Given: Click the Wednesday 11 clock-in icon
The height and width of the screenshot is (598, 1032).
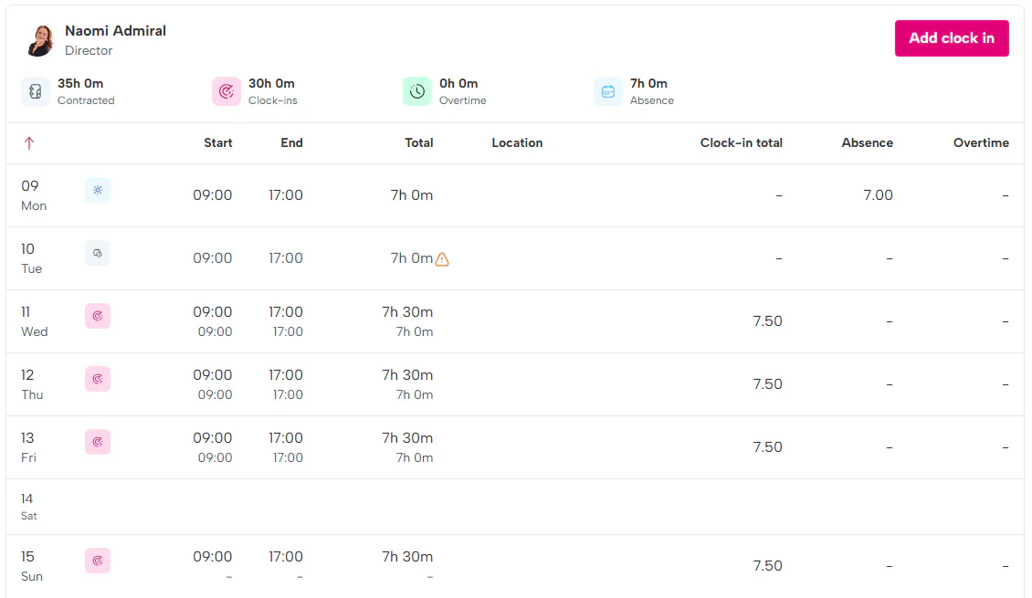Looking at the screenshot, I should pyautogui.click(x=98, y=316).
